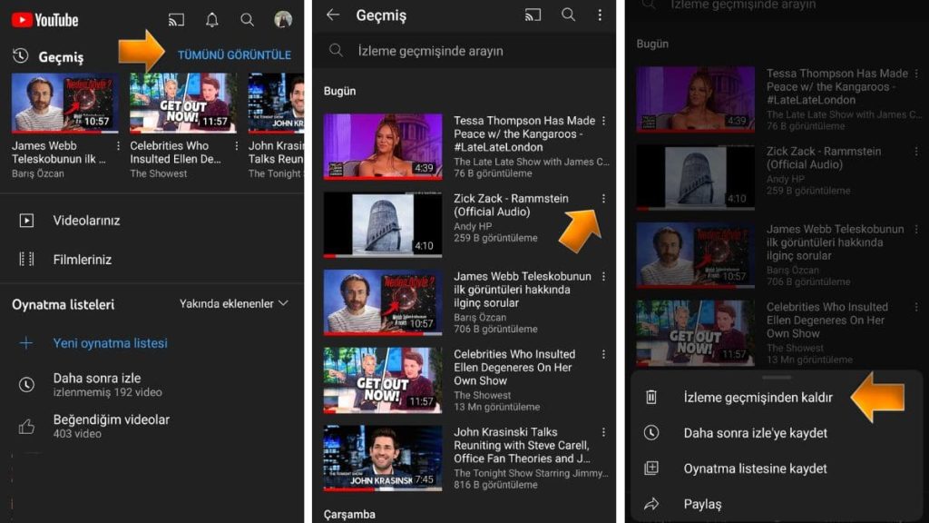The image size is (929, 523).
Task: Select Oynatma listesine kaydet option
Action: [756, 469]
